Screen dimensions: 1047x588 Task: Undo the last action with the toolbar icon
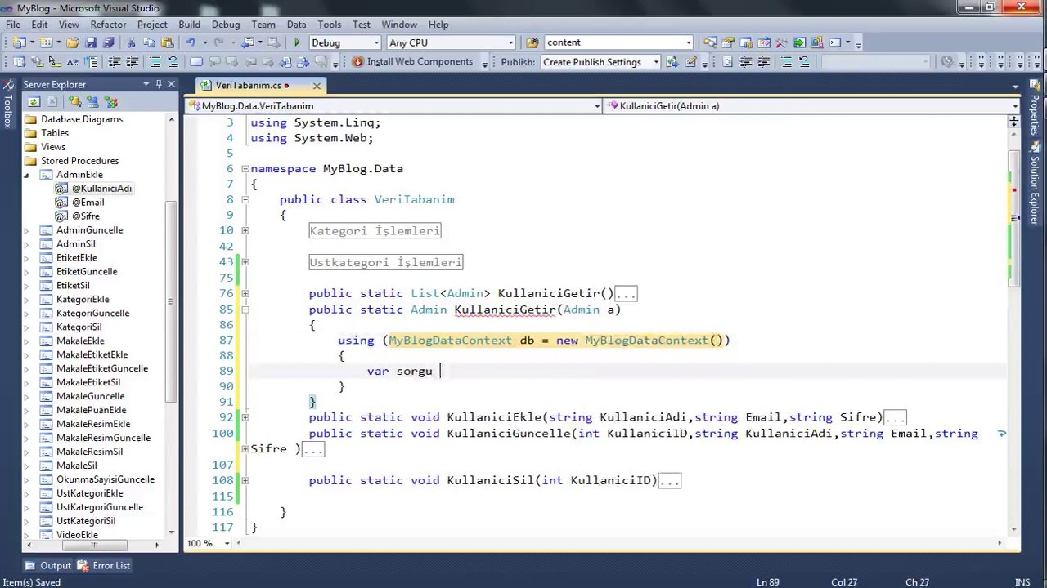(x=191, y=42)
